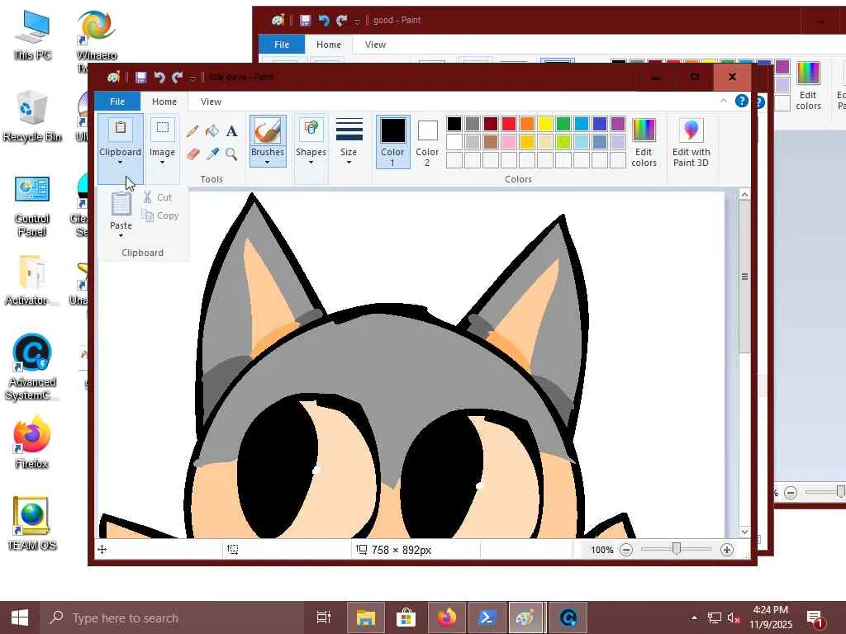Screen dimensions: 846x634
Task: Open File Explorer from the taskbar
Action: click(x=365, y=617)
